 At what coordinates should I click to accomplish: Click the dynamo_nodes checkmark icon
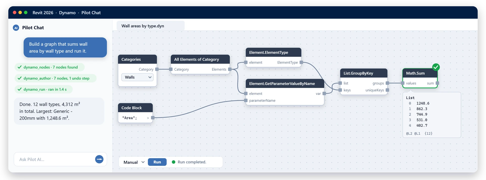coord(19,67)
